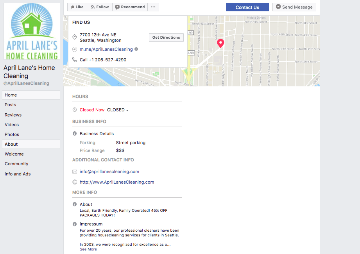The image size is (360, 254).
Task: Click the Closed Now status text
Action: coord(92,110)
